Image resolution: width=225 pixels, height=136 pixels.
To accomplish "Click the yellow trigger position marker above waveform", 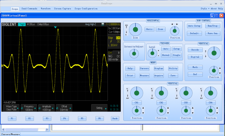I will pyautogui.click(x=55, y=27).
